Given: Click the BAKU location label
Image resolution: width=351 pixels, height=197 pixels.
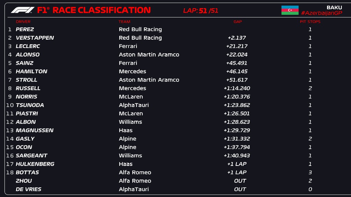Looking at the screenshot, I should [334, 7].
